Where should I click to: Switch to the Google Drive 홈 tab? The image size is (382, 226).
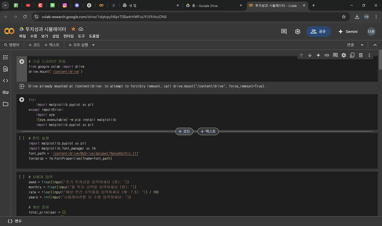pos(213,5)
